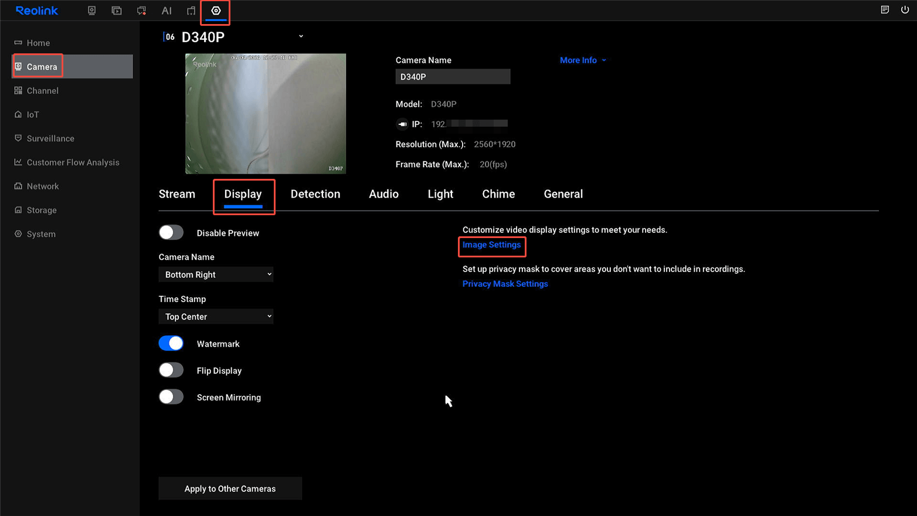Open the Time Stamp position dropdown
This screenshot has height=516, width=917.
216,316
